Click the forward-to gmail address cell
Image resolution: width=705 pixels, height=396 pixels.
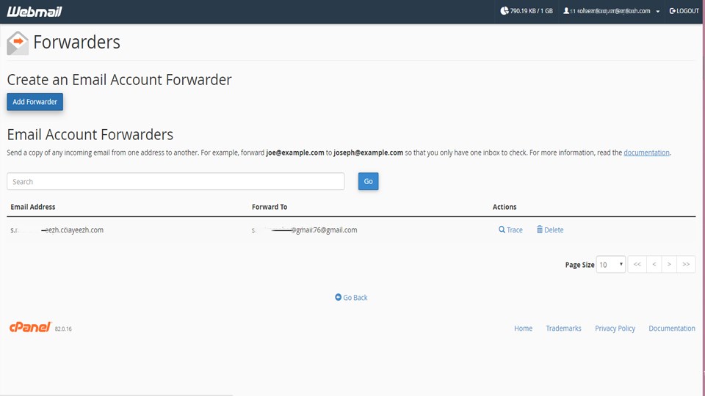coord(304,230)
